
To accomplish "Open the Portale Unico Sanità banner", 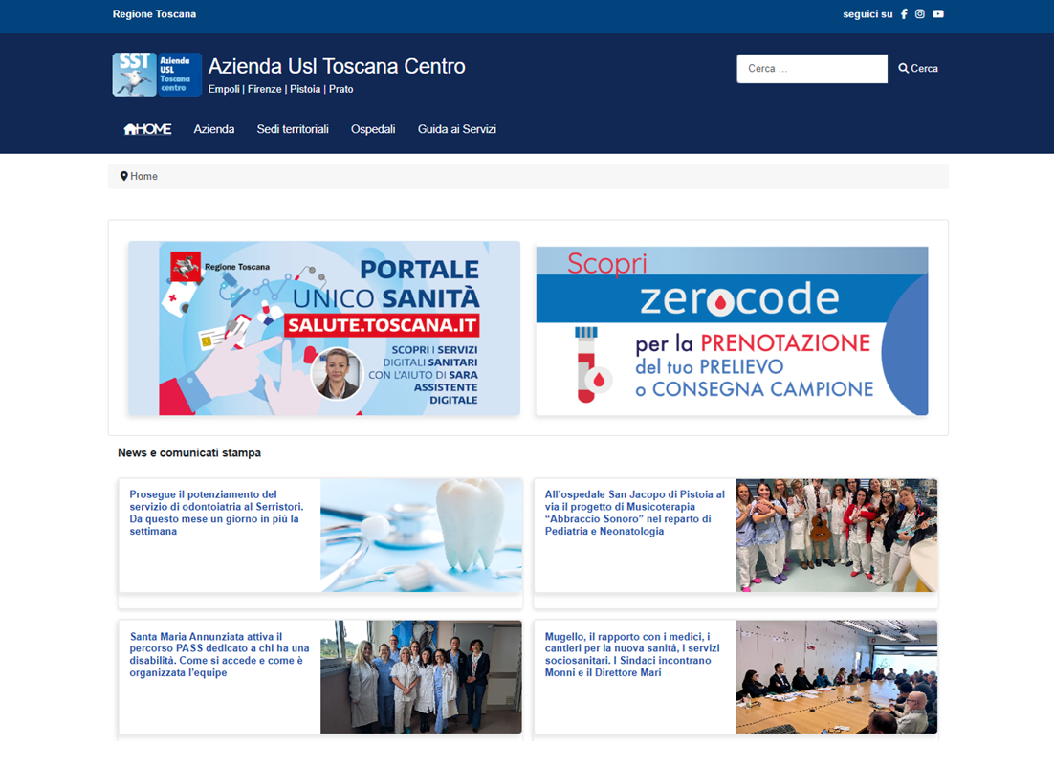I will (x=323, y=329).
